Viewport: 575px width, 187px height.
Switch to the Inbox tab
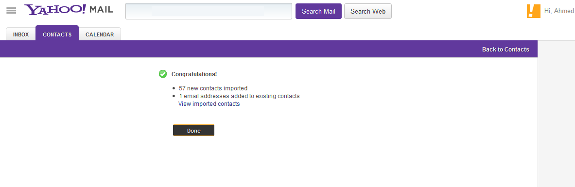[21, 34]
